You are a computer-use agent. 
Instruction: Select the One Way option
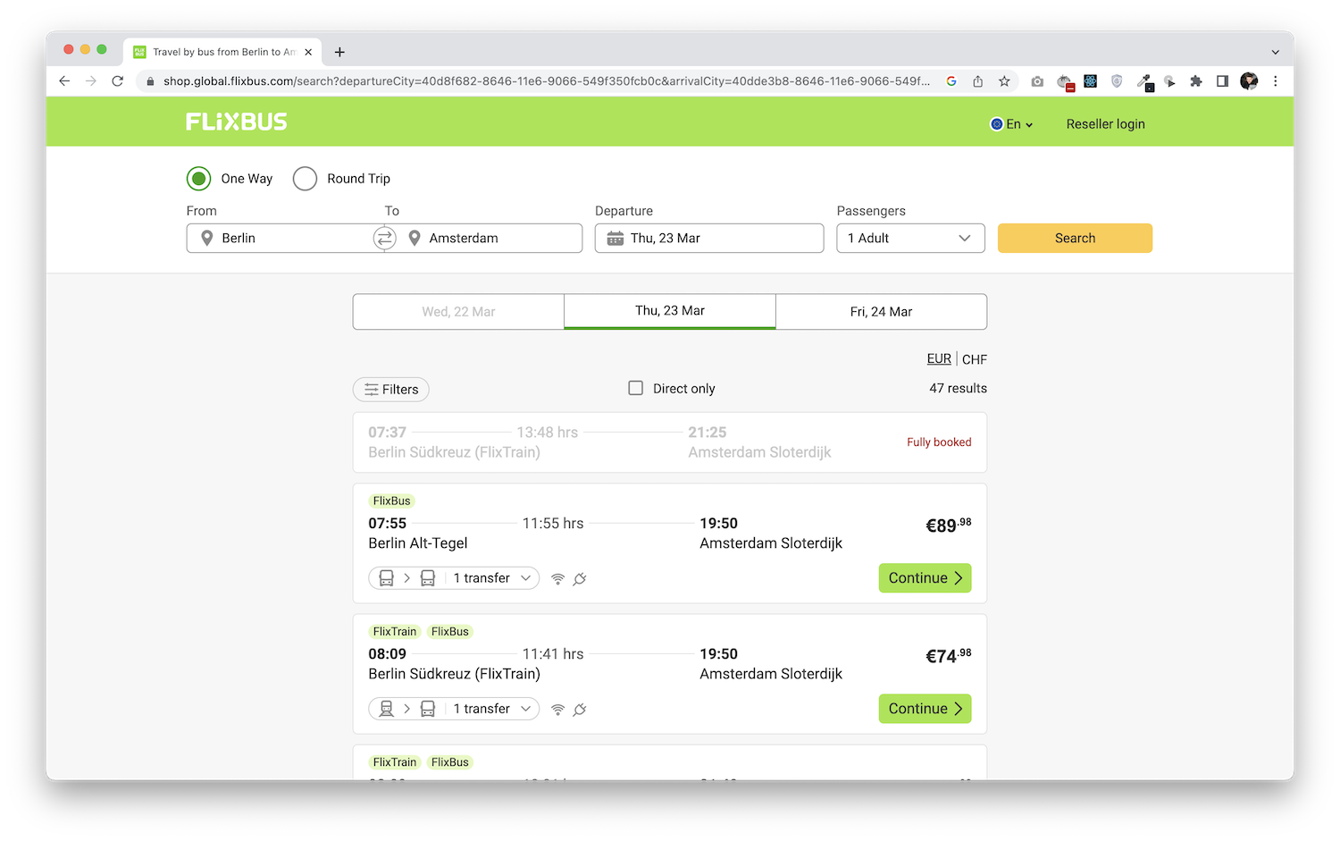tap(197, 179)
